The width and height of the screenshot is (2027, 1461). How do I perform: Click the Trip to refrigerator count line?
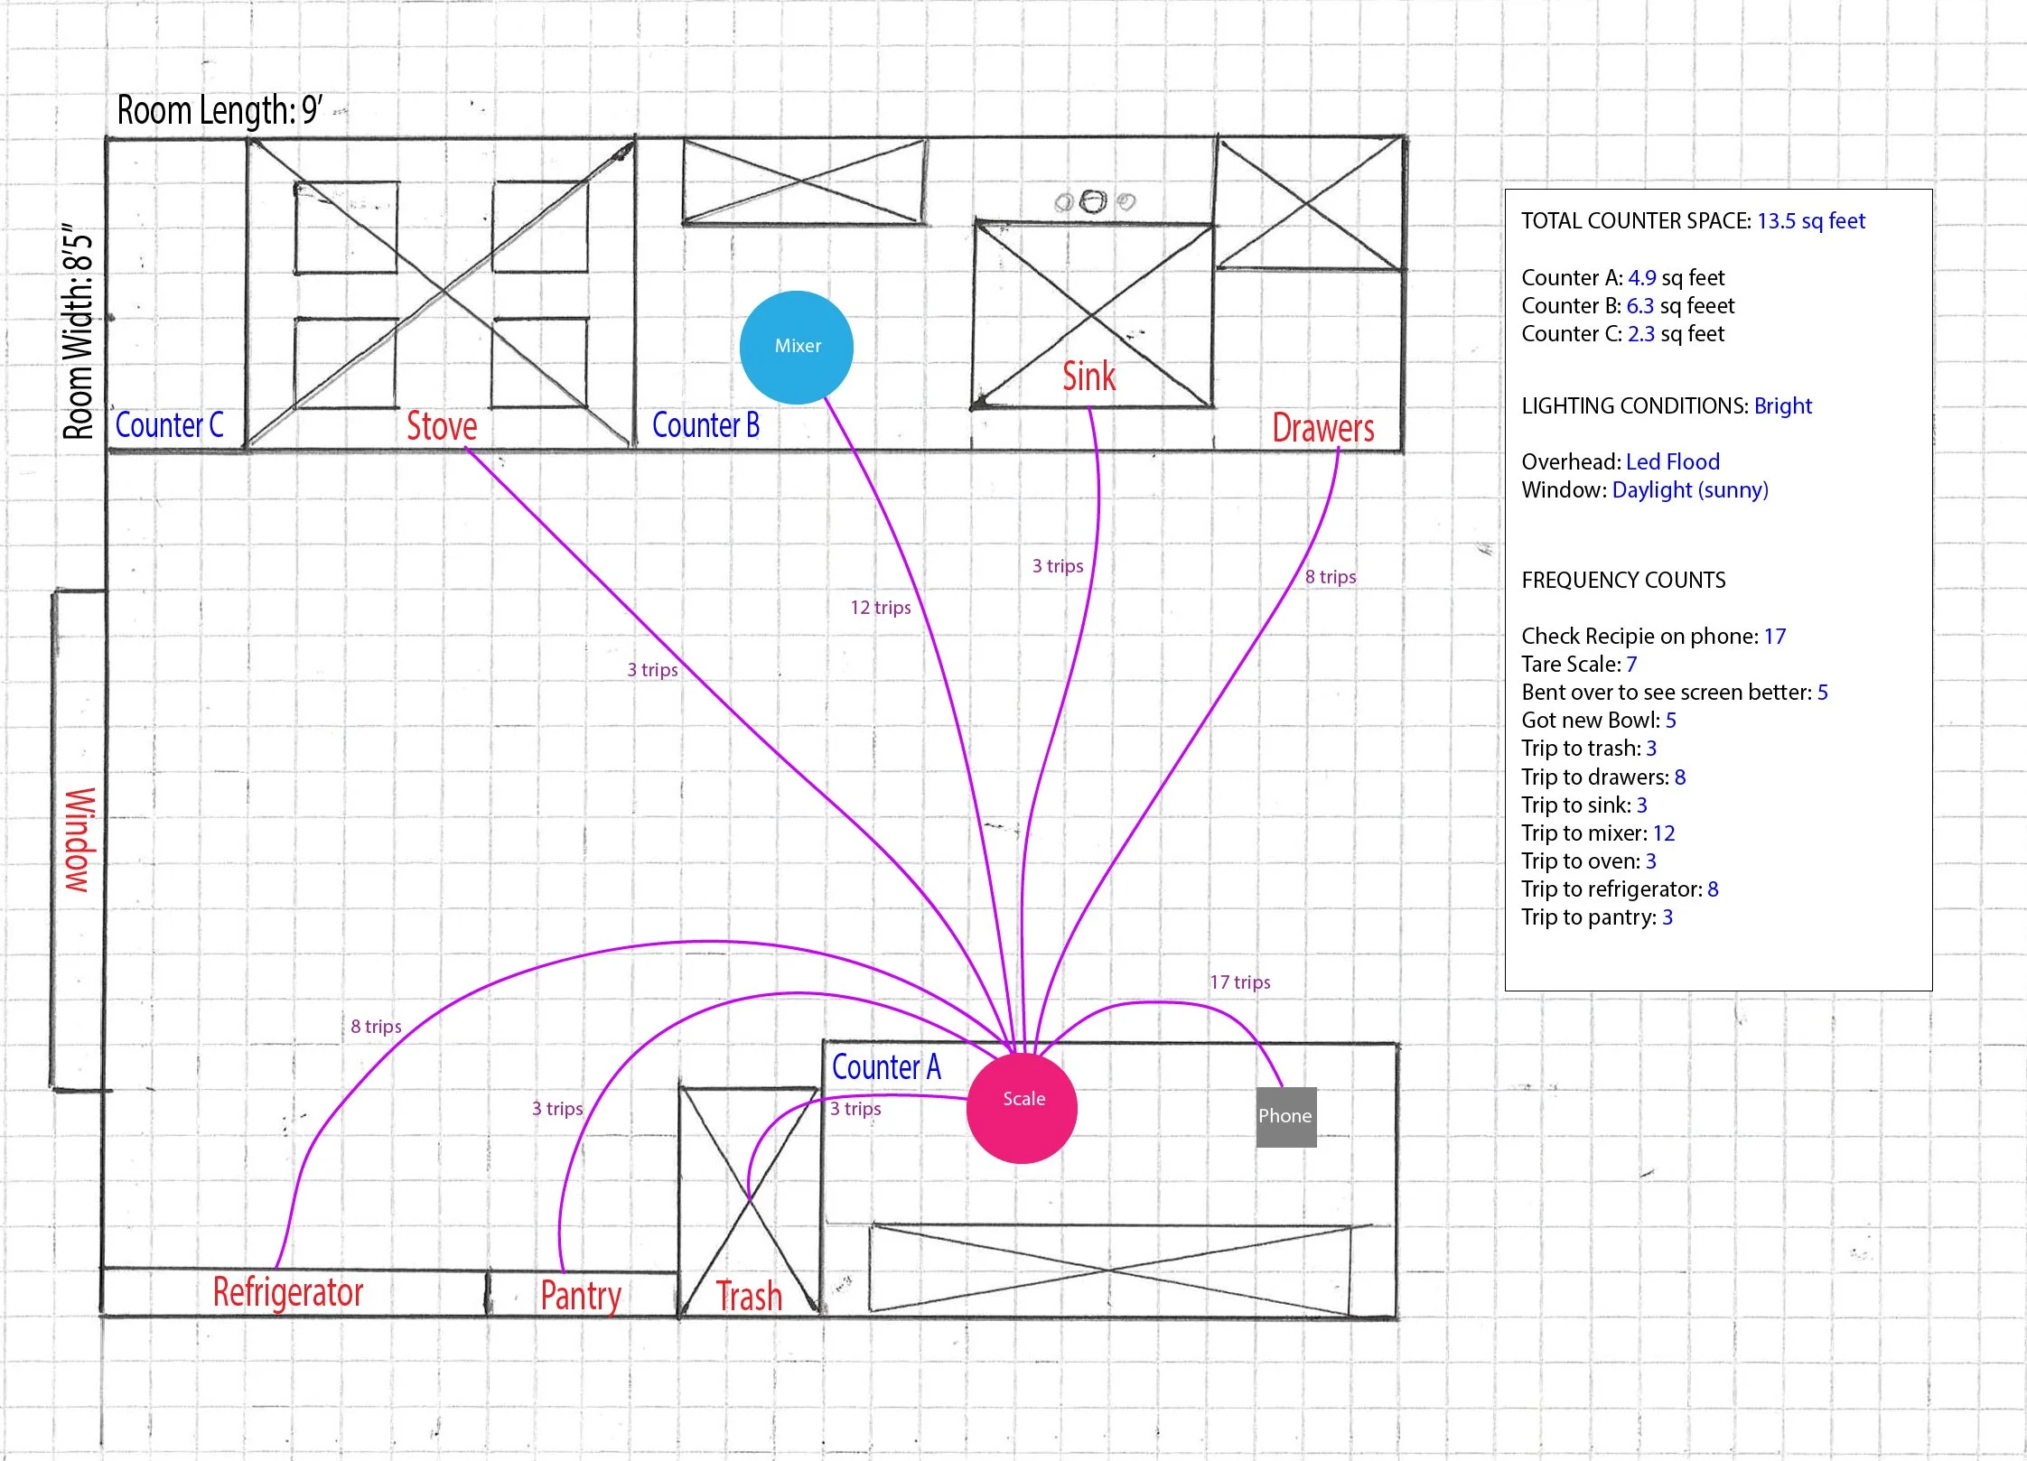click(x=1619, y=889)
